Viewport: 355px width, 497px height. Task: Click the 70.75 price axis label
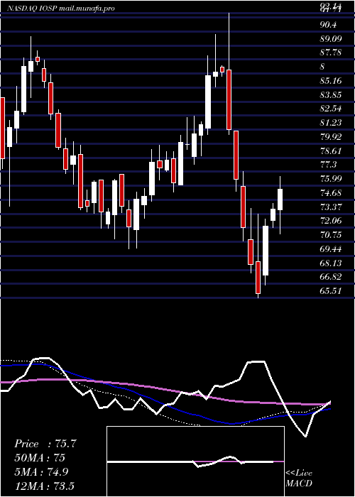point(331,234)
